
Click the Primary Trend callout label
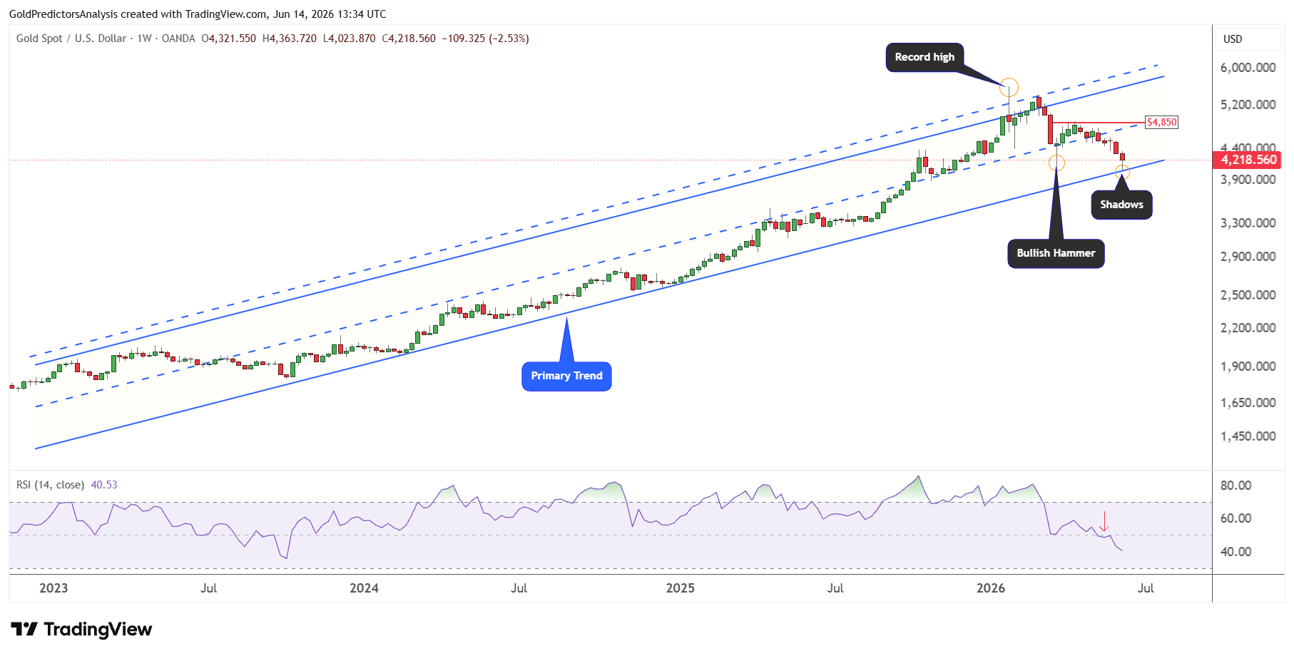(566, 376)
